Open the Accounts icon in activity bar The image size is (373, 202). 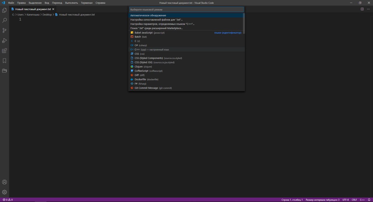4,182
